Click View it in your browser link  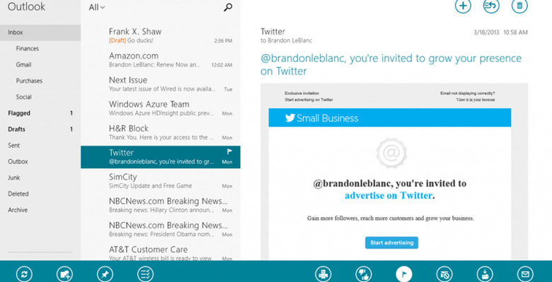click(x=476, y=100)
